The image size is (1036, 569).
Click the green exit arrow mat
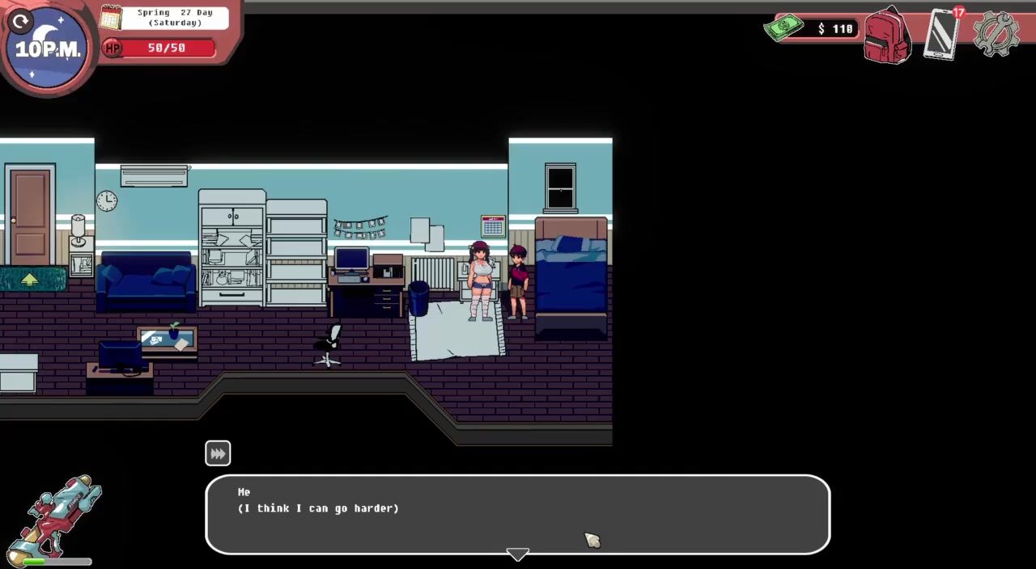(30, 279)
